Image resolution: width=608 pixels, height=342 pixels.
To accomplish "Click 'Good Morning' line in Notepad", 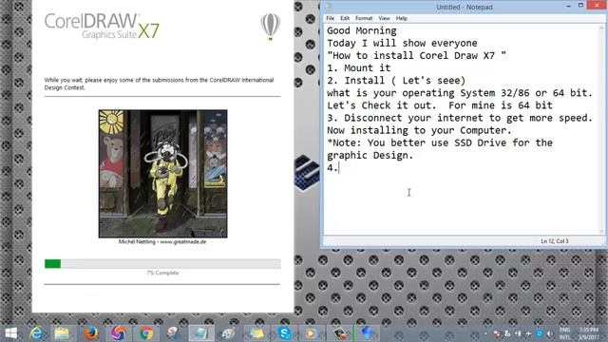I will coord(361,30).
